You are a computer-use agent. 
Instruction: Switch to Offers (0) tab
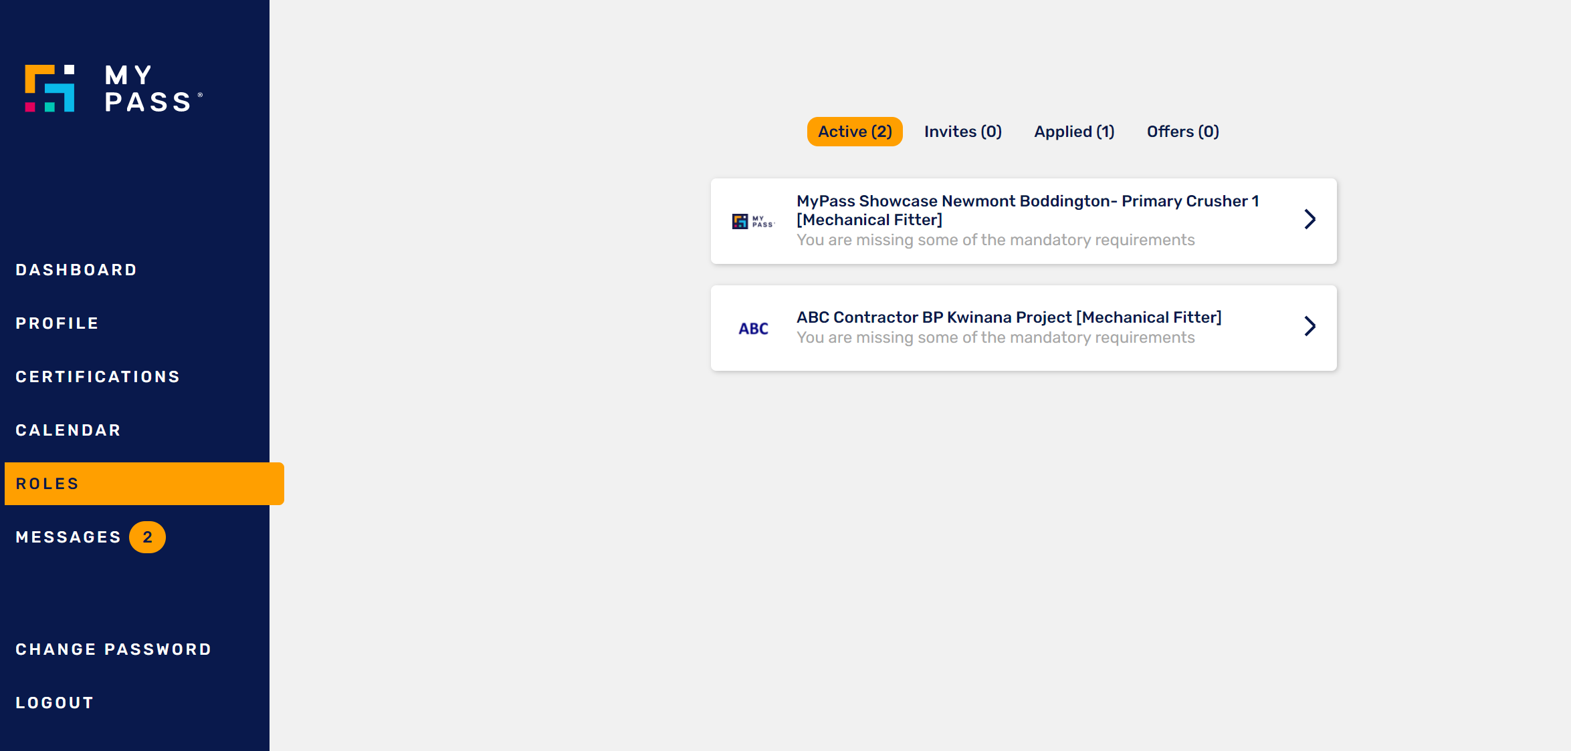click(x=1183, y=132)
